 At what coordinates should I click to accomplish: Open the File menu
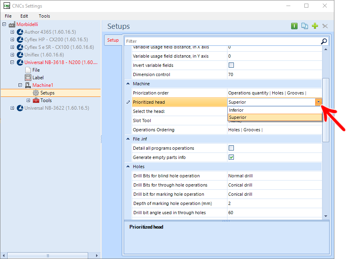pos(8,16)
